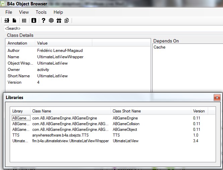This screenshot has height=170, width=223.
Task: Click the binoculars search toolbar icon
Action: pyautogui.click(x=59, y=21)
